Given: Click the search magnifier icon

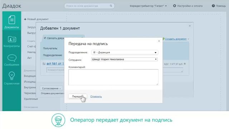Looking at the screenshot, I should click(111, 6).
